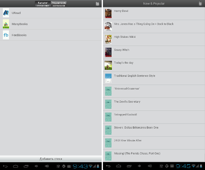
Task: Select the URead catalog entry text
Action: pyautogui.click(x=16, y=13)
